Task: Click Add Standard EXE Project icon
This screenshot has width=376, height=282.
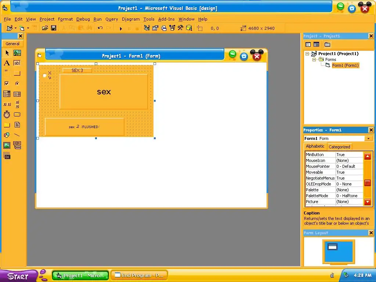Action: pyautogui.click(x=10, y=28)
